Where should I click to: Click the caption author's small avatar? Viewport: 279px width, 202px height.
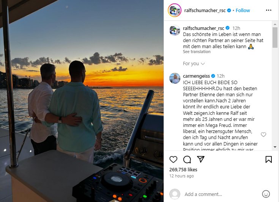pos(175,30)
